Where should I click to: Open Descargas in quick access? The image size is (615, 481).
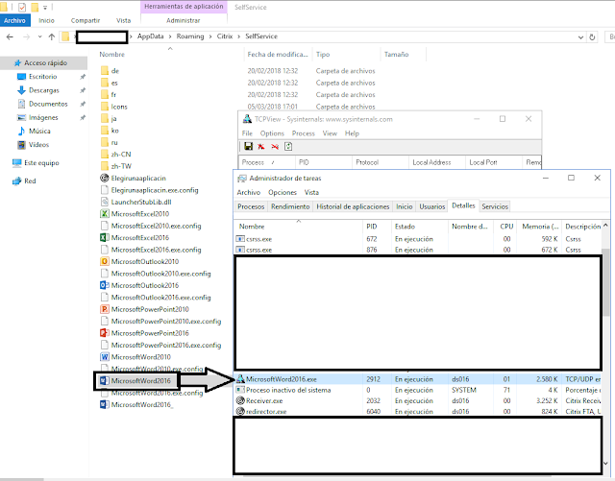(44, 90)
